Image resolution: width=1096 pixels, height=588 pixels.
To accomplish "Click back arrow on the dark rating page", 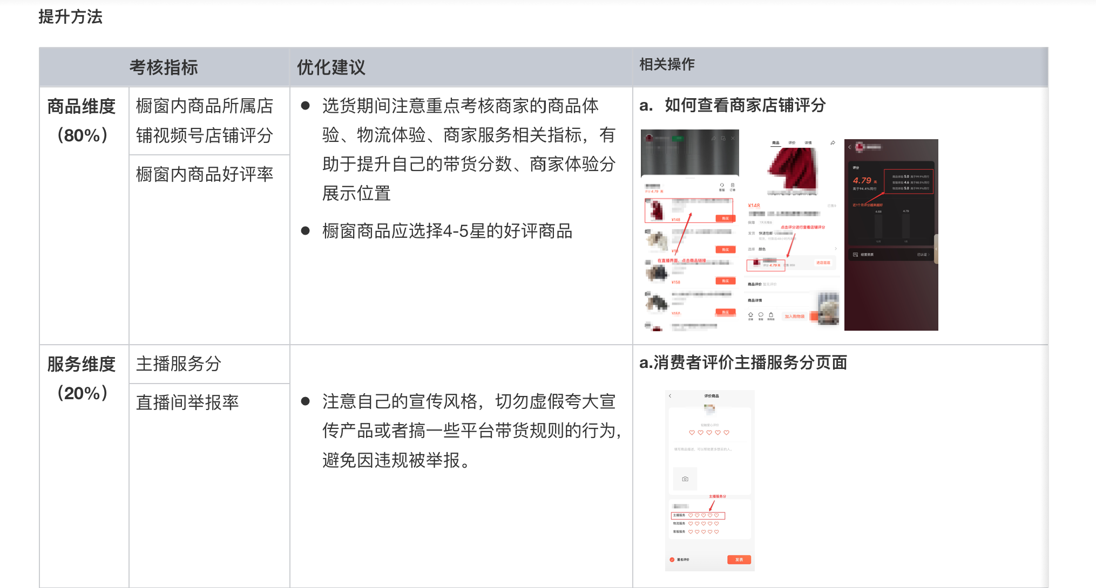I will [849, 147].
